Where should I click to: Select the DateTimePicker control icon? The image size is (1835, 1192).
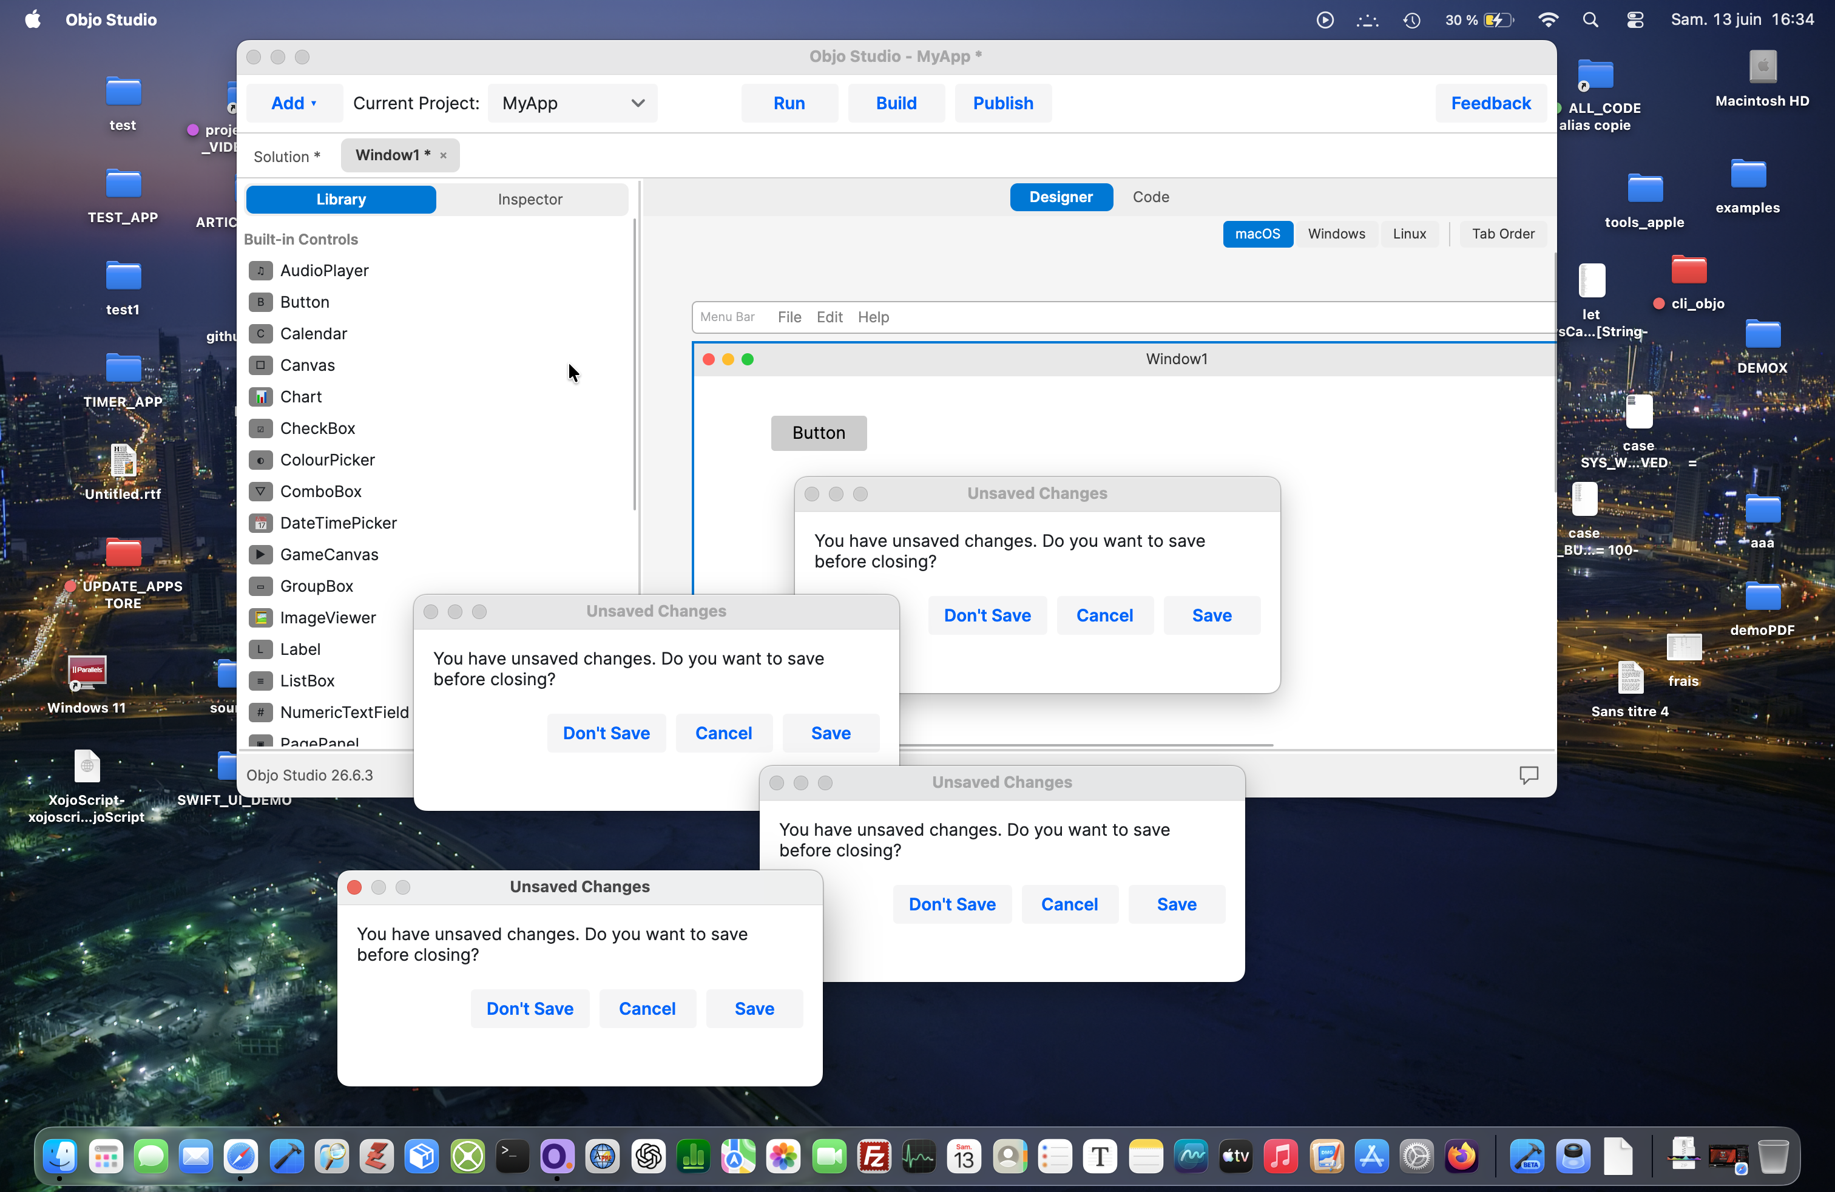click(260, 524)
